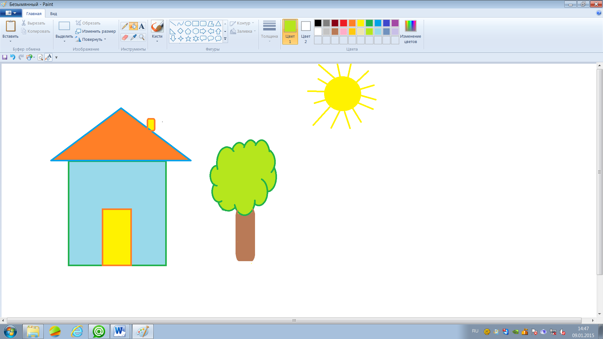This screenshot has width=603, height=339.
Task: Toggle the Fill with color bucket tool
Action: 133,26
